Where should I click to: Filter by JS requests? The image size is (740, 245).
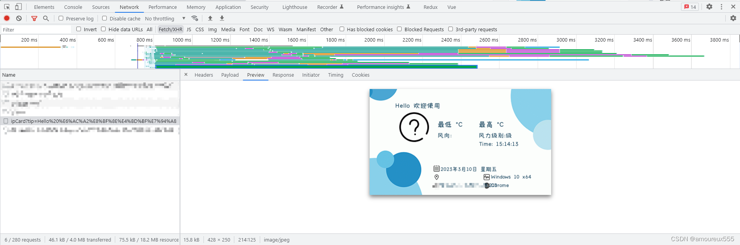click(189, 29)
